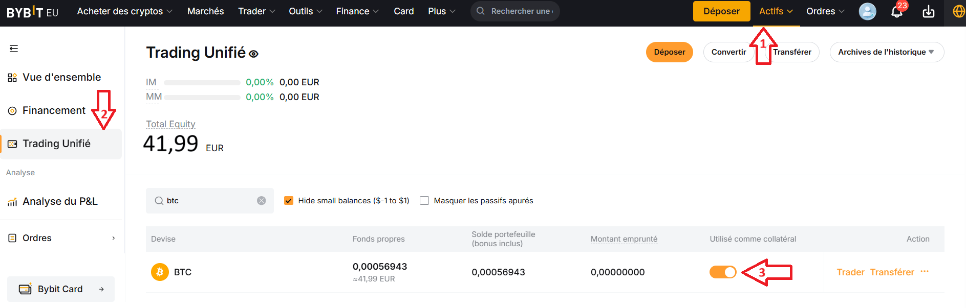Click the Trading Unifié sidebar icon
Image resolution: width=966 pixels, height=308 pixels.
pos(12,144)
